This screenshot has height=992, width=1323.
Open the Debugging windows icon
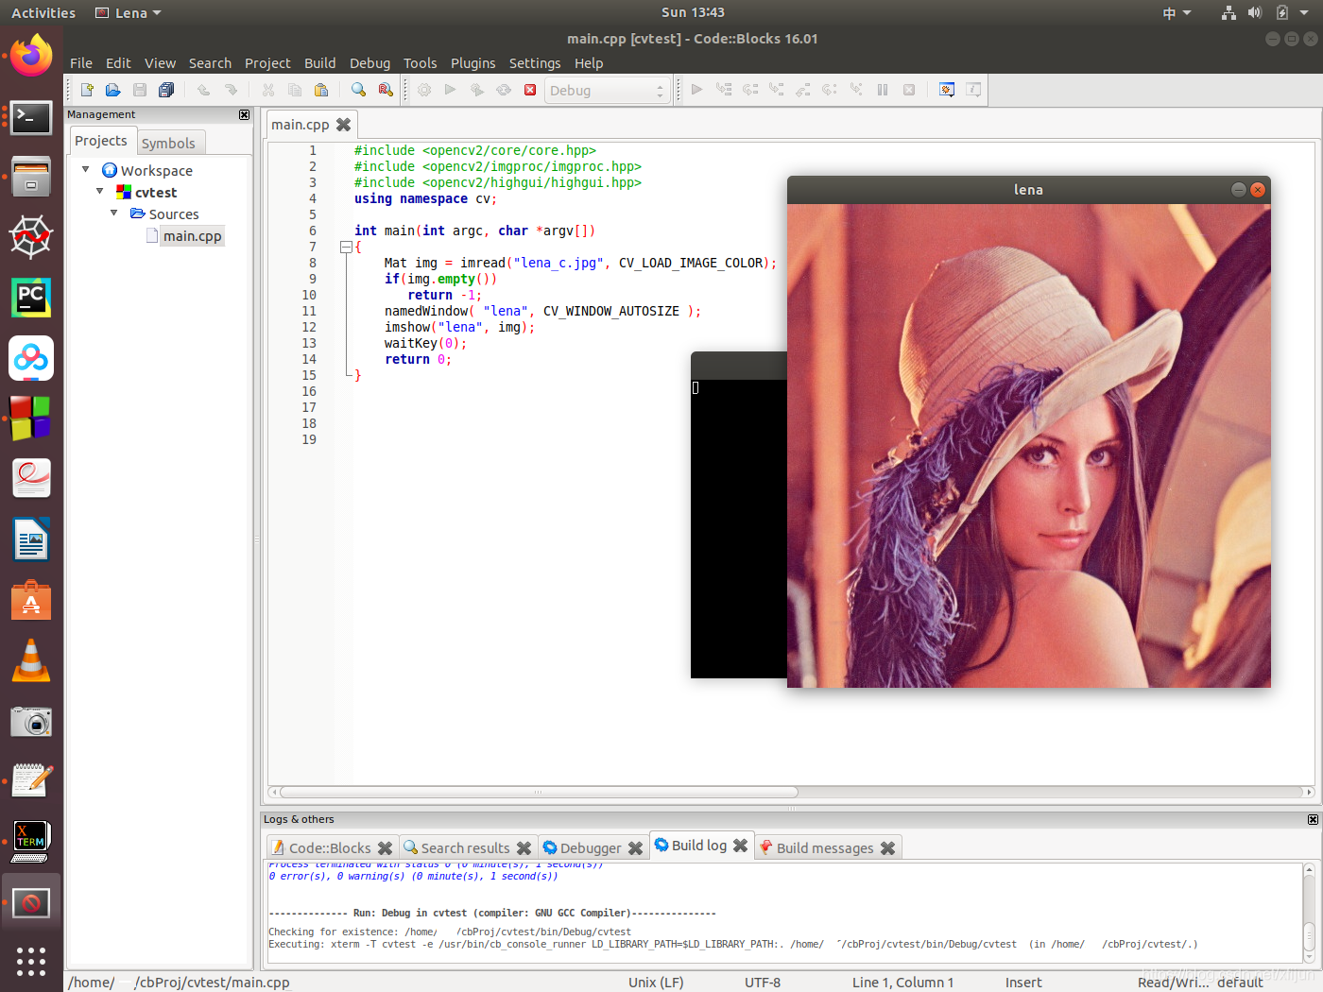pyautogui.click(x=947, y=90)
